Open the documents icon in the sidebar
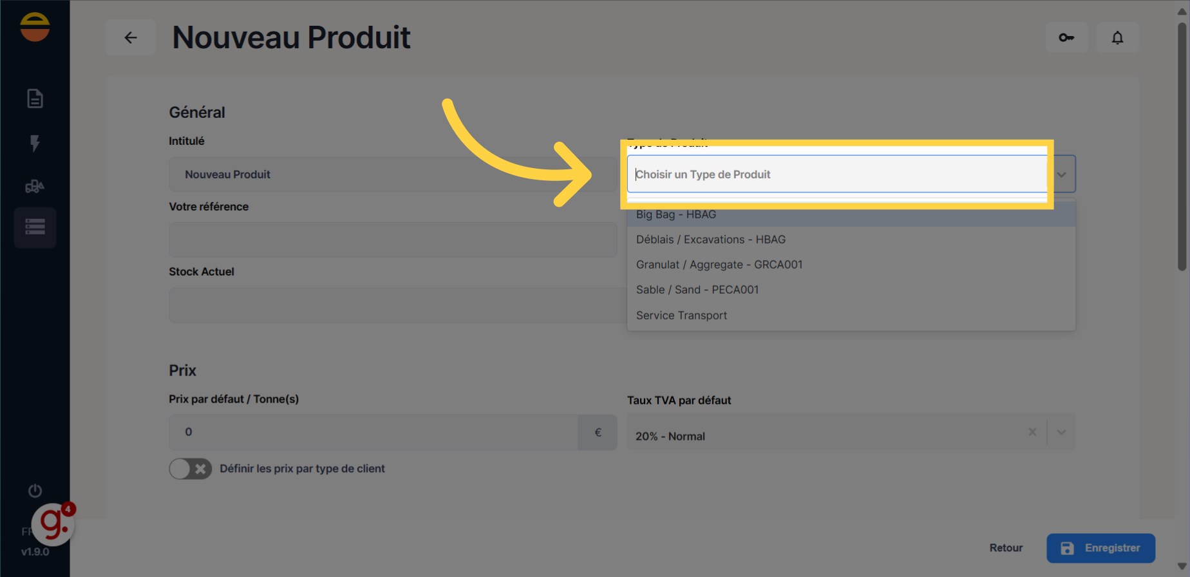 (35, 99)
